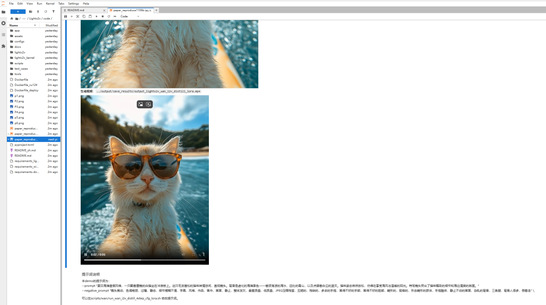Open the tools folder
Image resolution: width=546 pixels, height=305 pixels.
tap(34, 74)
